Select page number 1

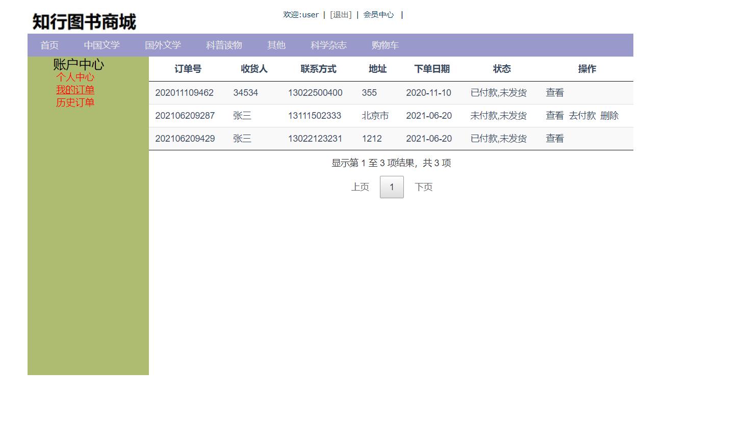click(x=391, y=187)
